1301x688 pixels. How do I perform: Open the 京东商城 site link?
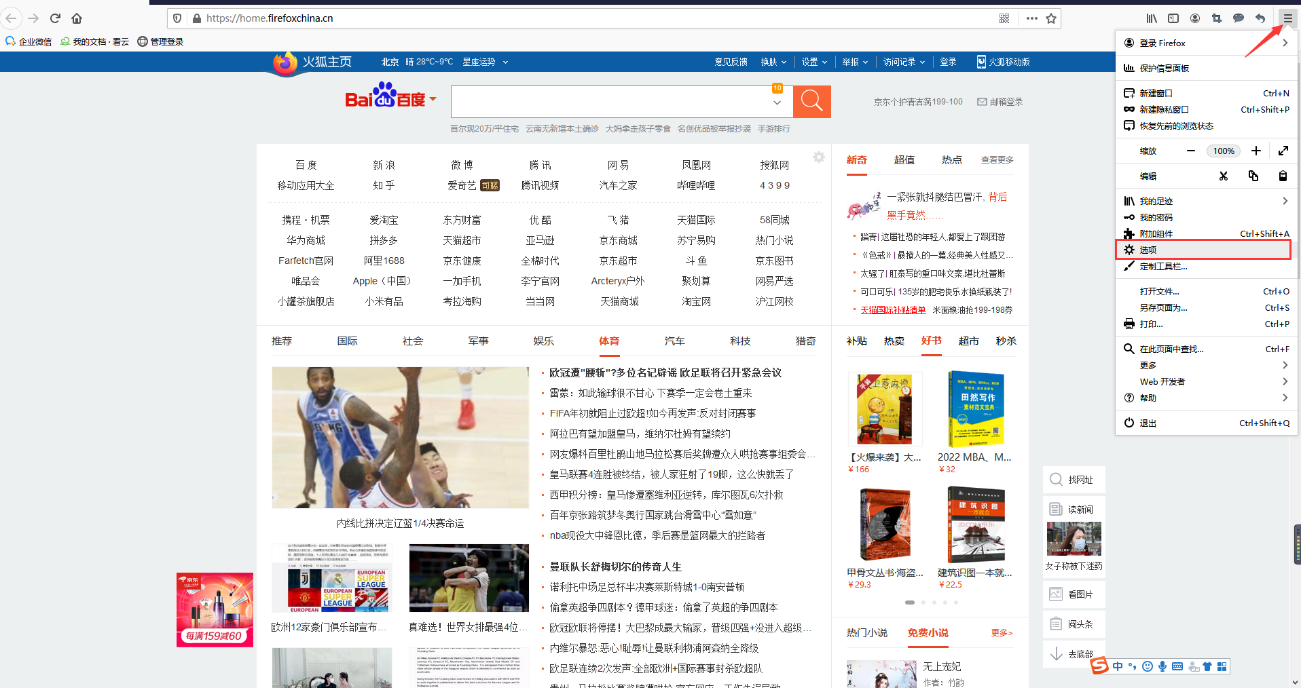click(618, 240)
